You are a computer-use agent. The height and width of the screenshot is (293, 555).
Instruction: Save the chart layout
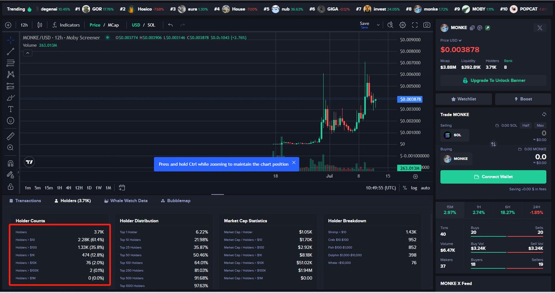[364, 25]
